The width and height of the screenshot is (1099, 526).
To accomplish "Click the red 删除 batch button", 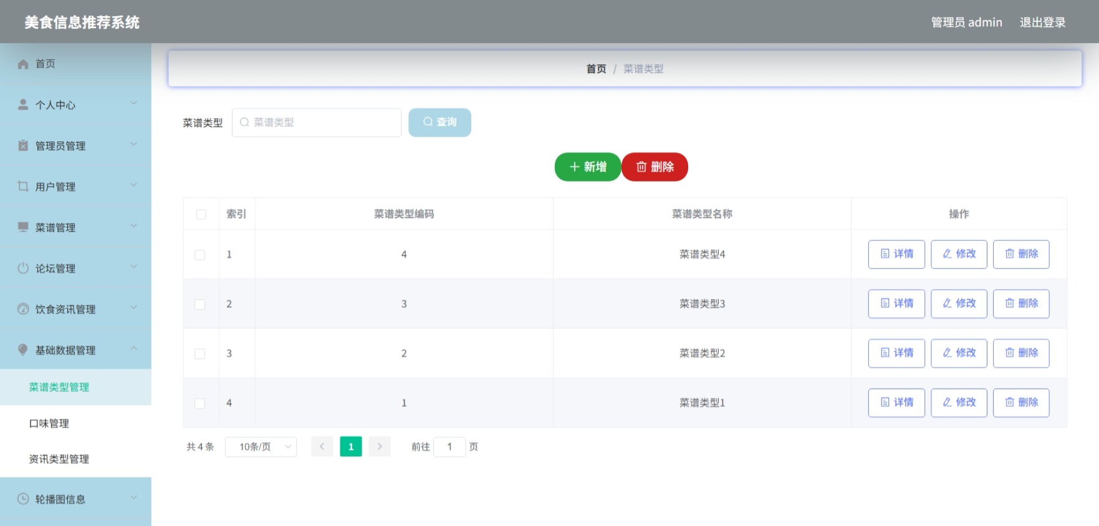I will click(655, 167).
